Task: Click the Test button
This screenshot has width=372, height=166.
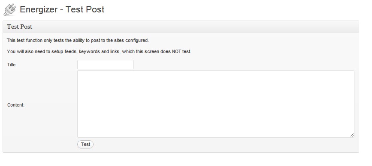Action: pyautogui.click(x=85, y=144)
